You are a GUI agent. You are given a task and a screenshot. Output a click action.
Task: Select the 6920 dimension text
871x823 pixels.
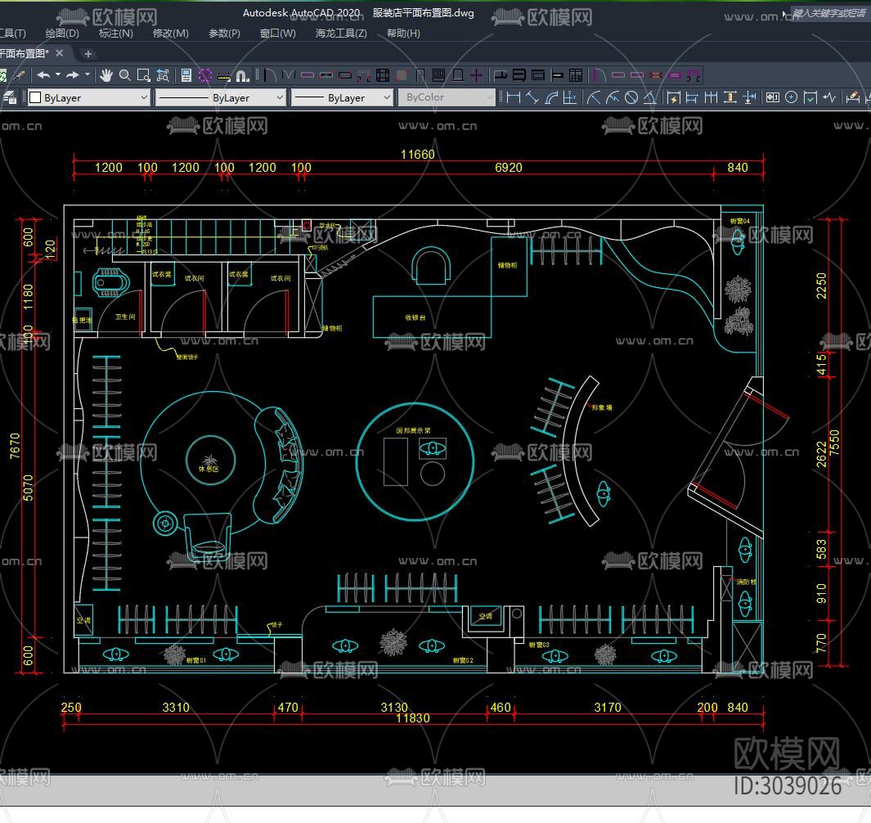(x=509, y=168)
